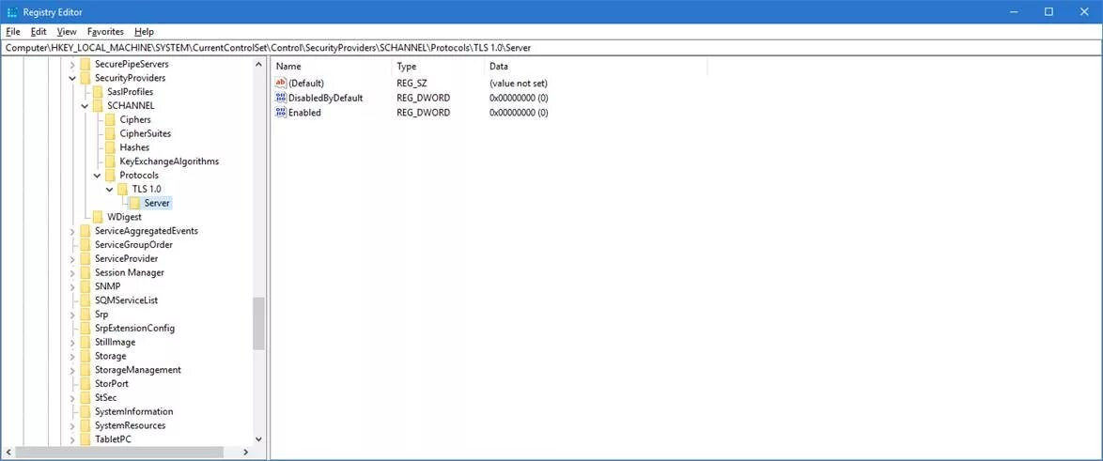Expand the SecurePipeServers key

(x=71, y=64)
